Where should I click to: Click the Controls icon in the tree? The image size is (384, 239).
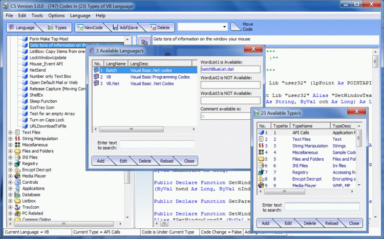[x=17, y=182]
